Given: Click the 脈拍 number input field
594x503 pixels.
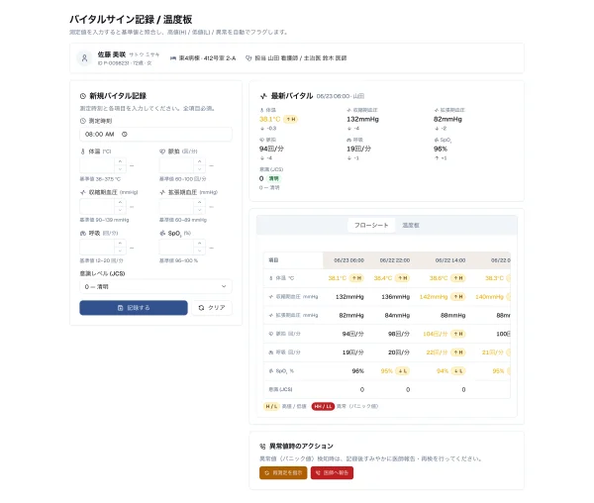Looking at the screenshot, I should coord(176,165).
